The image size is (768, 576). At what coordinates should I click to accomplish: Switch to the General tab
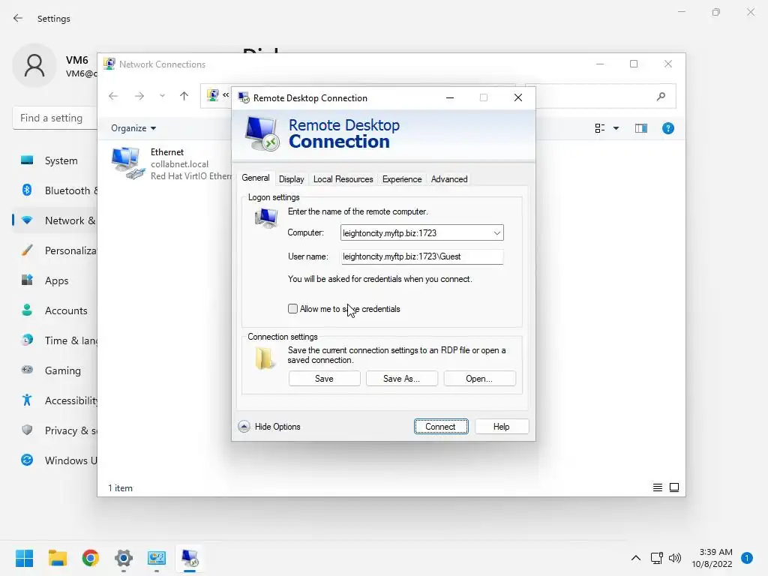pyautogui.click(x=255, y=178)
